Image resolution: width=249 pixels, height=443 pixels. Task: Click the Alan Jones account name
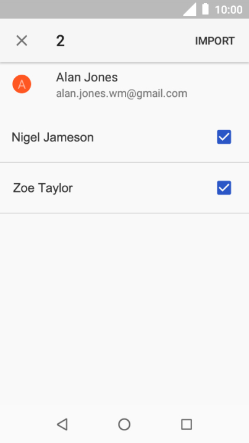coord(87,77)
